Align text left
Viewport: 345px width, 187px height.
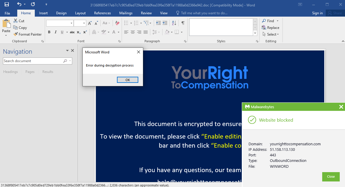click(x=126, y=32)
